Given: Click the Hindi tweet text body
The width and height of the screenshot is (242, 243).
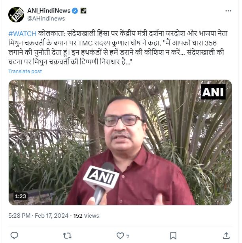Looking at the screenshot, I should pyautogui.click(x=118, y=48).
